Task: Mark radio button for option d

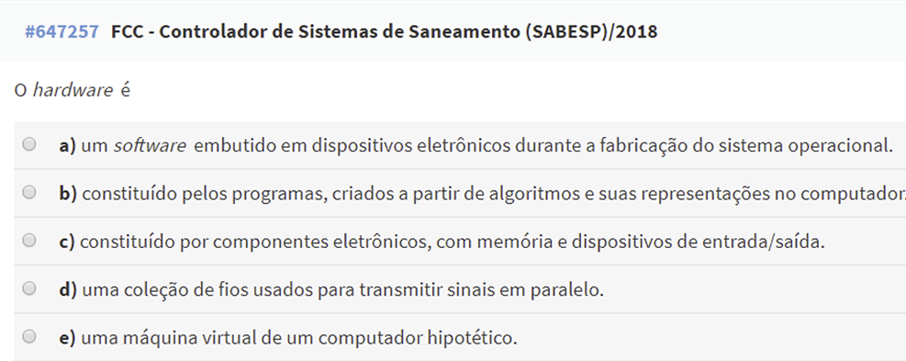Action: [28, 288]
